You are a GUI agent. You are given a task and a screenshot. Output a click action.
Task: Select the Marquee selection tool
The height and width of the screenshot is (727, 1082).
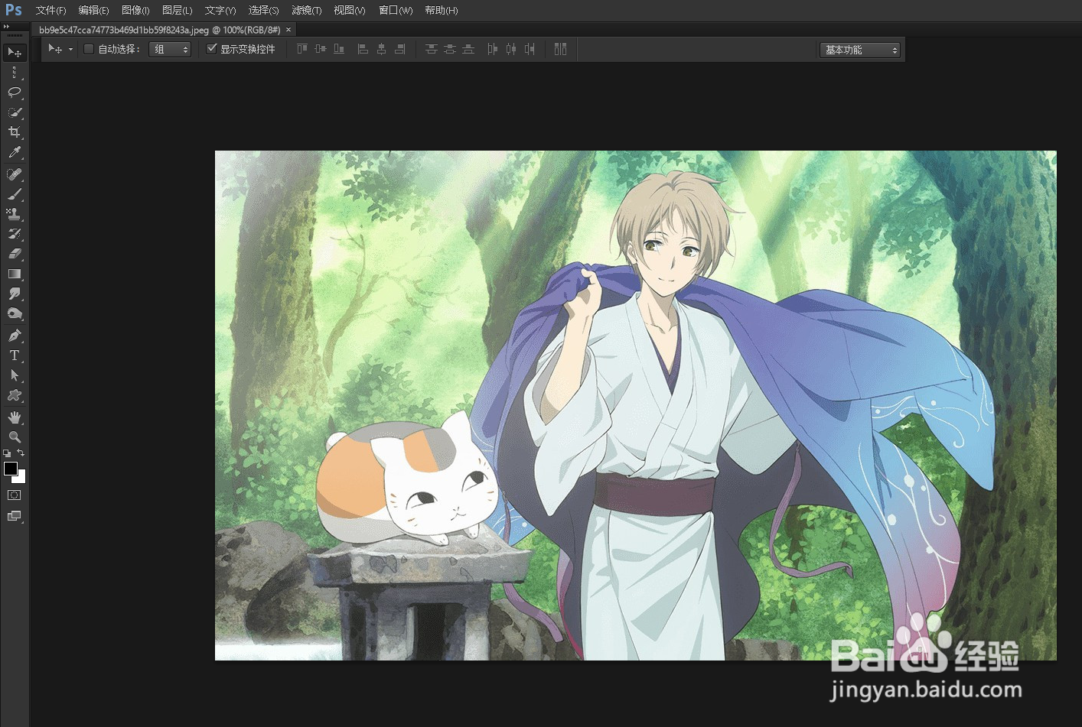(14, 73)
